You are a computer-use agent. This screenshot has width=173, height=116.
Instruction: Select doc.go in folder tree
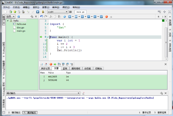click(x=20, y=27)
